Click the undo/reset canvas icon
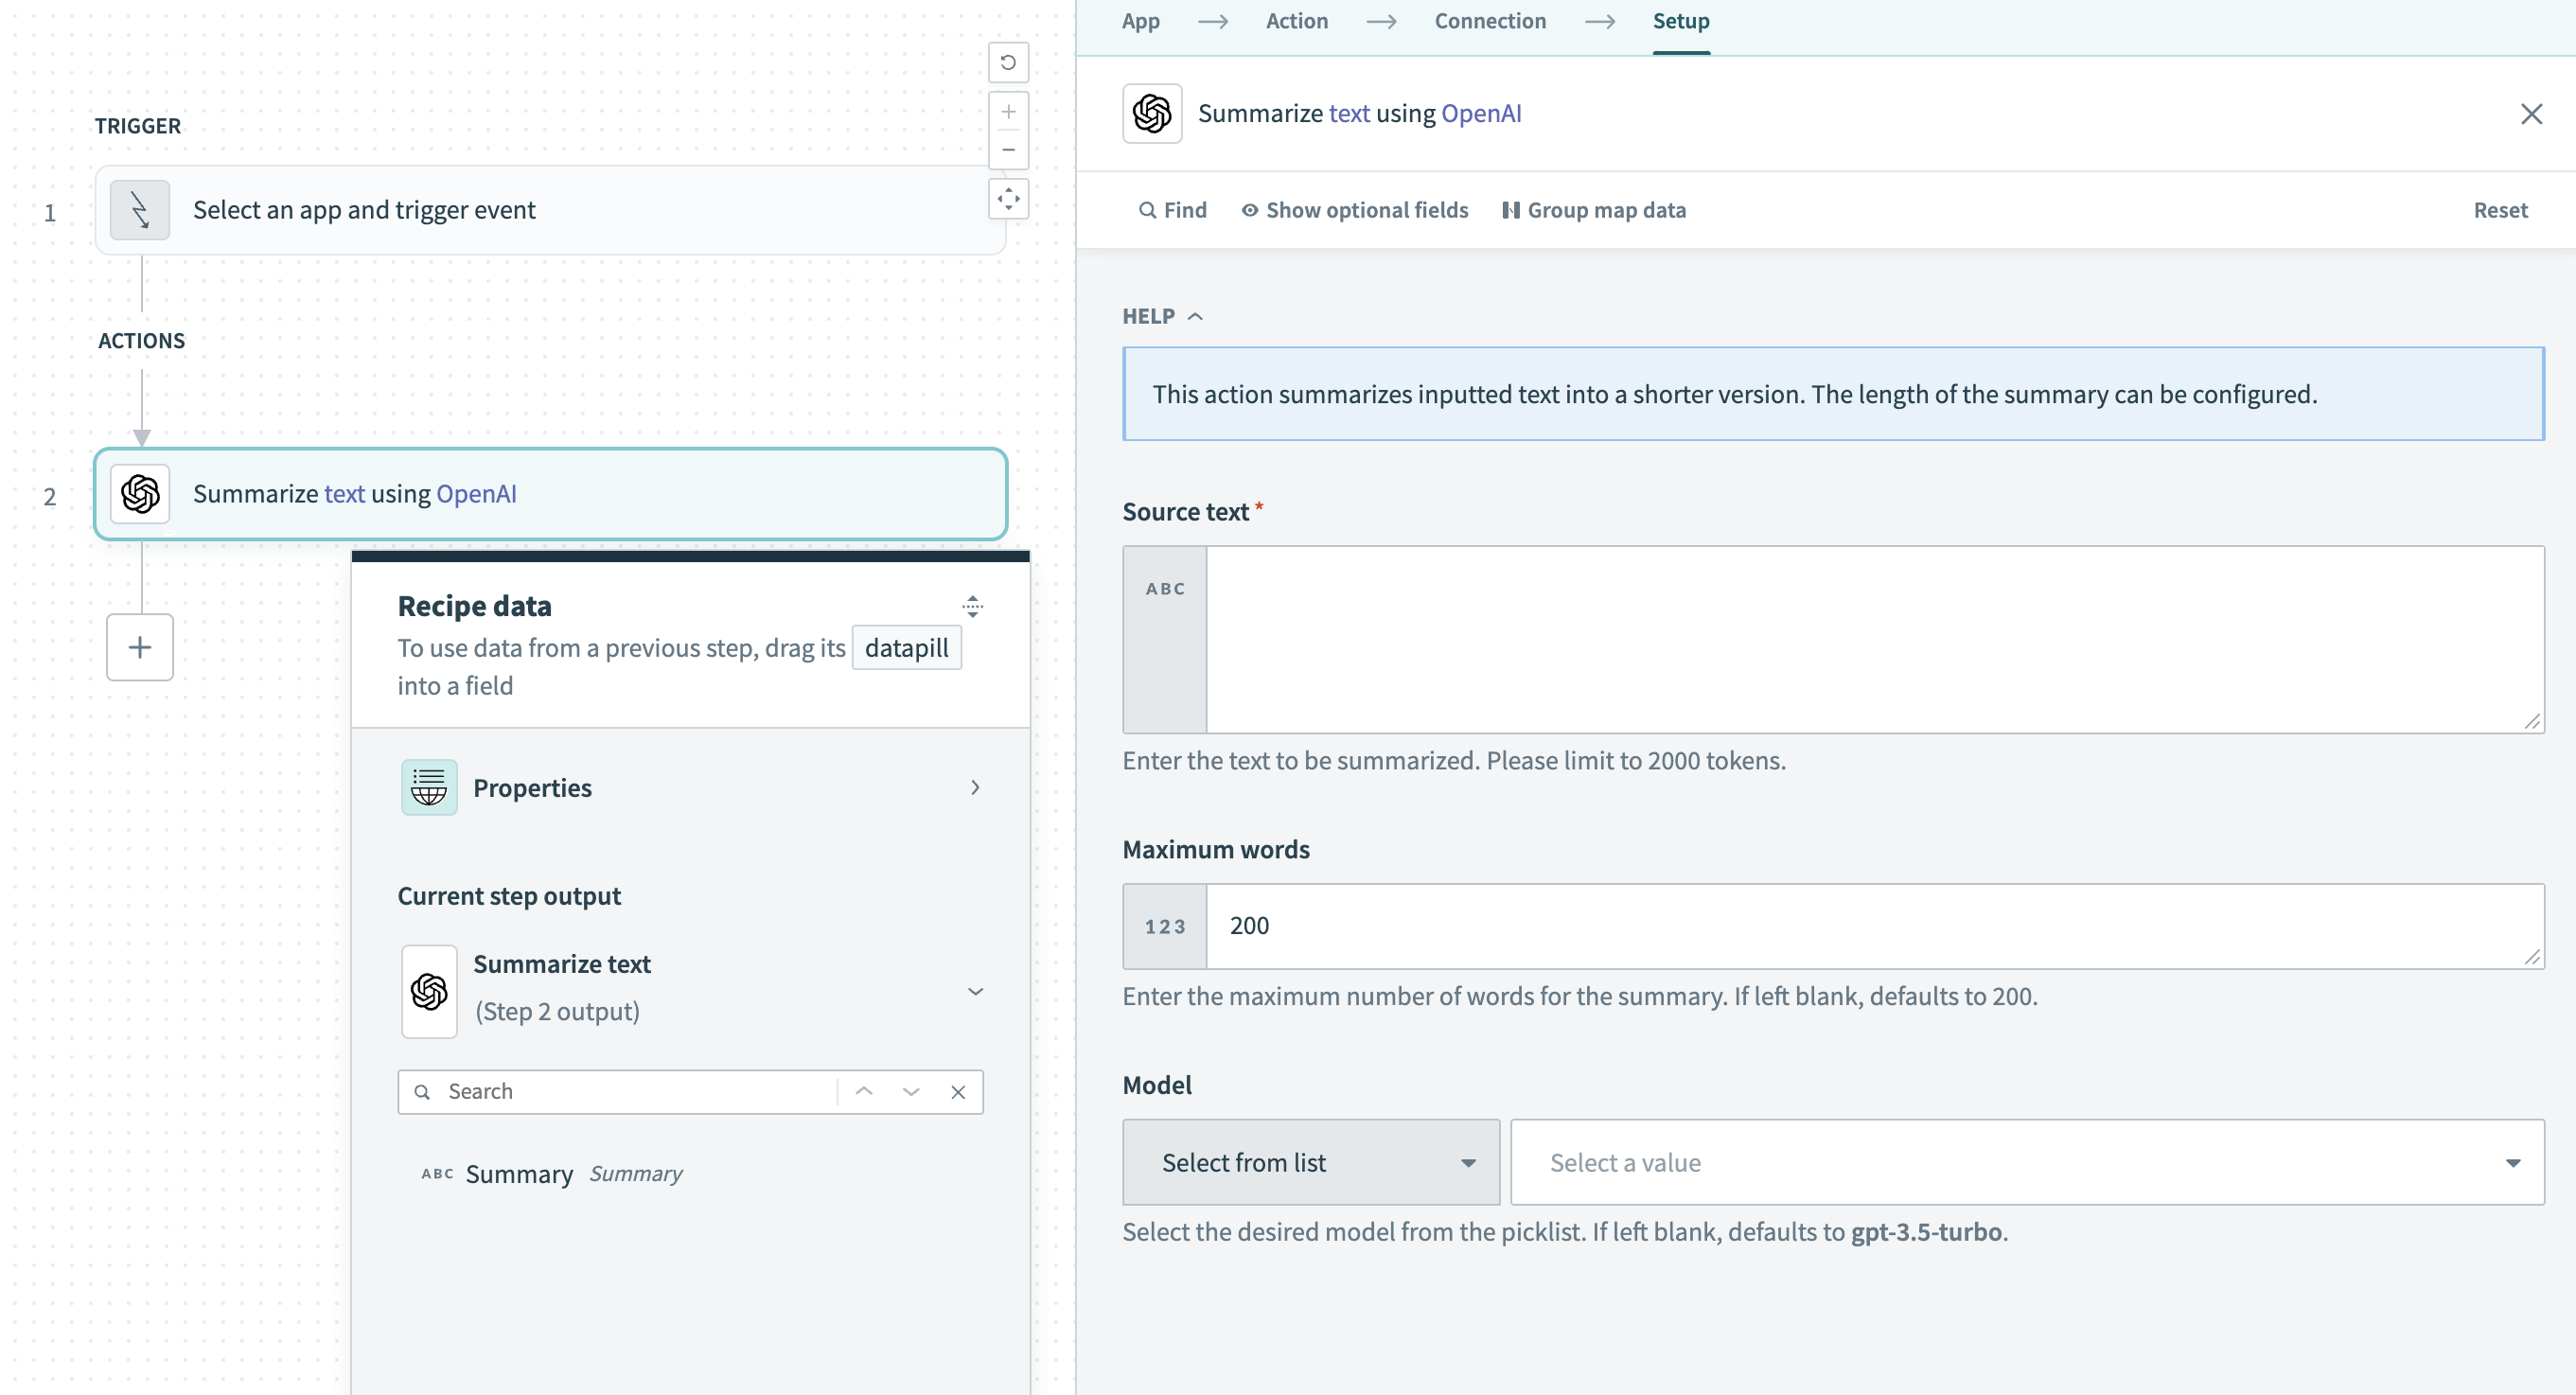Viewport: 2576px width, 1395px height. [x=1008, y=62]
